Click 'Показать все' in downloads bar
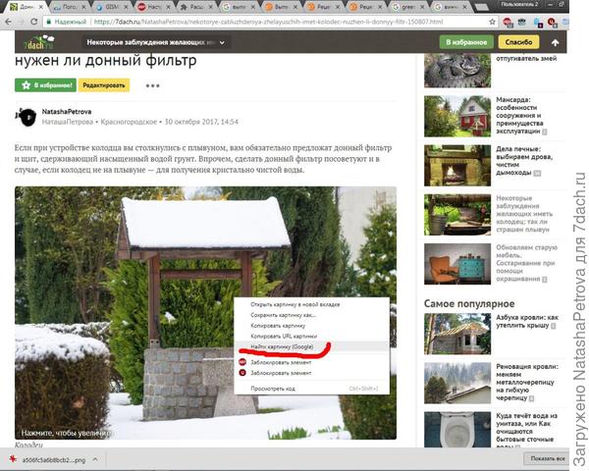The width and height of the screenshot is (589, 471). pyautogui.click(x=547, y=458)
